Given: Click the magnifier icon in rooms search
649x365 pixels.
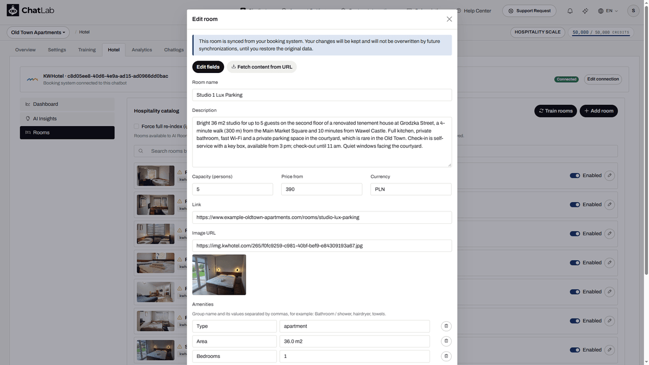Looking at the screenshot, I should click(x=141, y=151).
